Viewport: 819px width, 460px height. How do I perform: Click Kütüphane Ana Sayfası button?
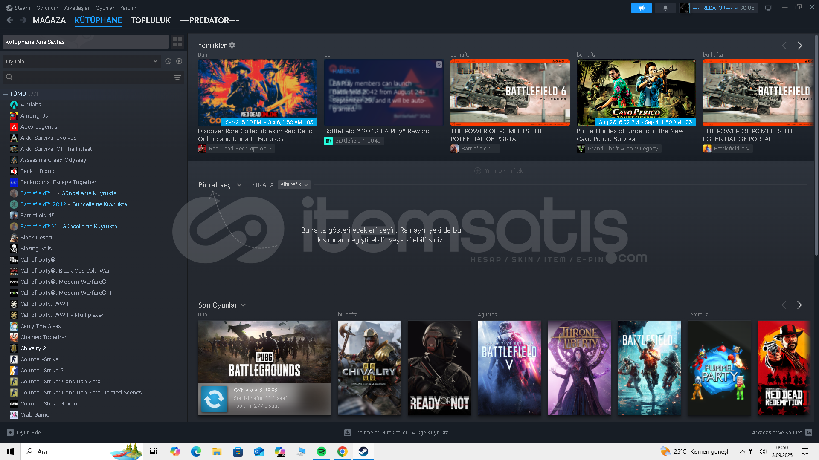coord(86,42)
